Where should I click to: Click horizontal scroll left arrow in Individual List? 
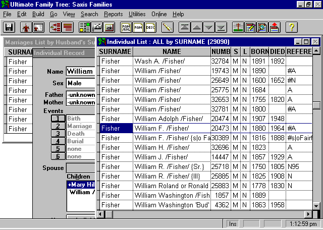(100, 214)
